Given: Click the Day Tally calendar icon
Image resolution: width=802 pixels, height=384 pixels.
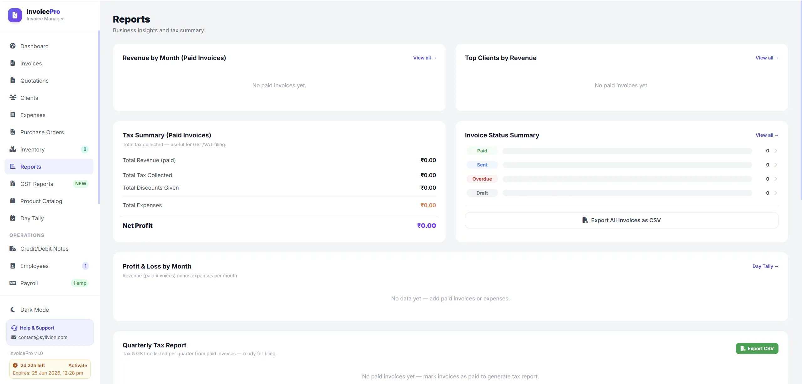Looking at the screenshot, I should click(13, 218).
